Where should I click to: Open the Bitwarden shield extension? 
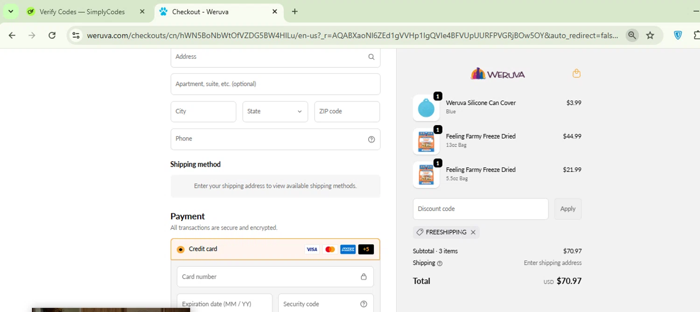tap(678, 35)
